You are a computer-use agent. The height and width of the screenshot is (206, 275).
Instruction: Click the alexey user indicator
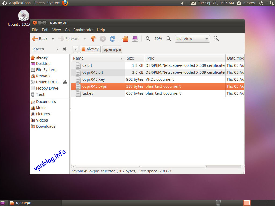(246, 3)
